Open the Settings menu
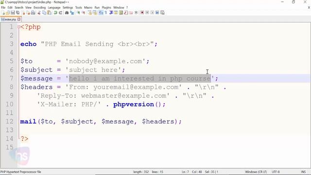 point(68,8)
